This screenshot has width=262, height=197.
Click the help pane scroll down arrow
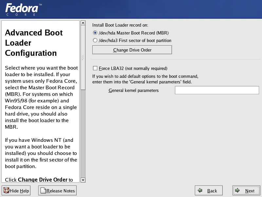pyautogui.click(x=83, y=180)
